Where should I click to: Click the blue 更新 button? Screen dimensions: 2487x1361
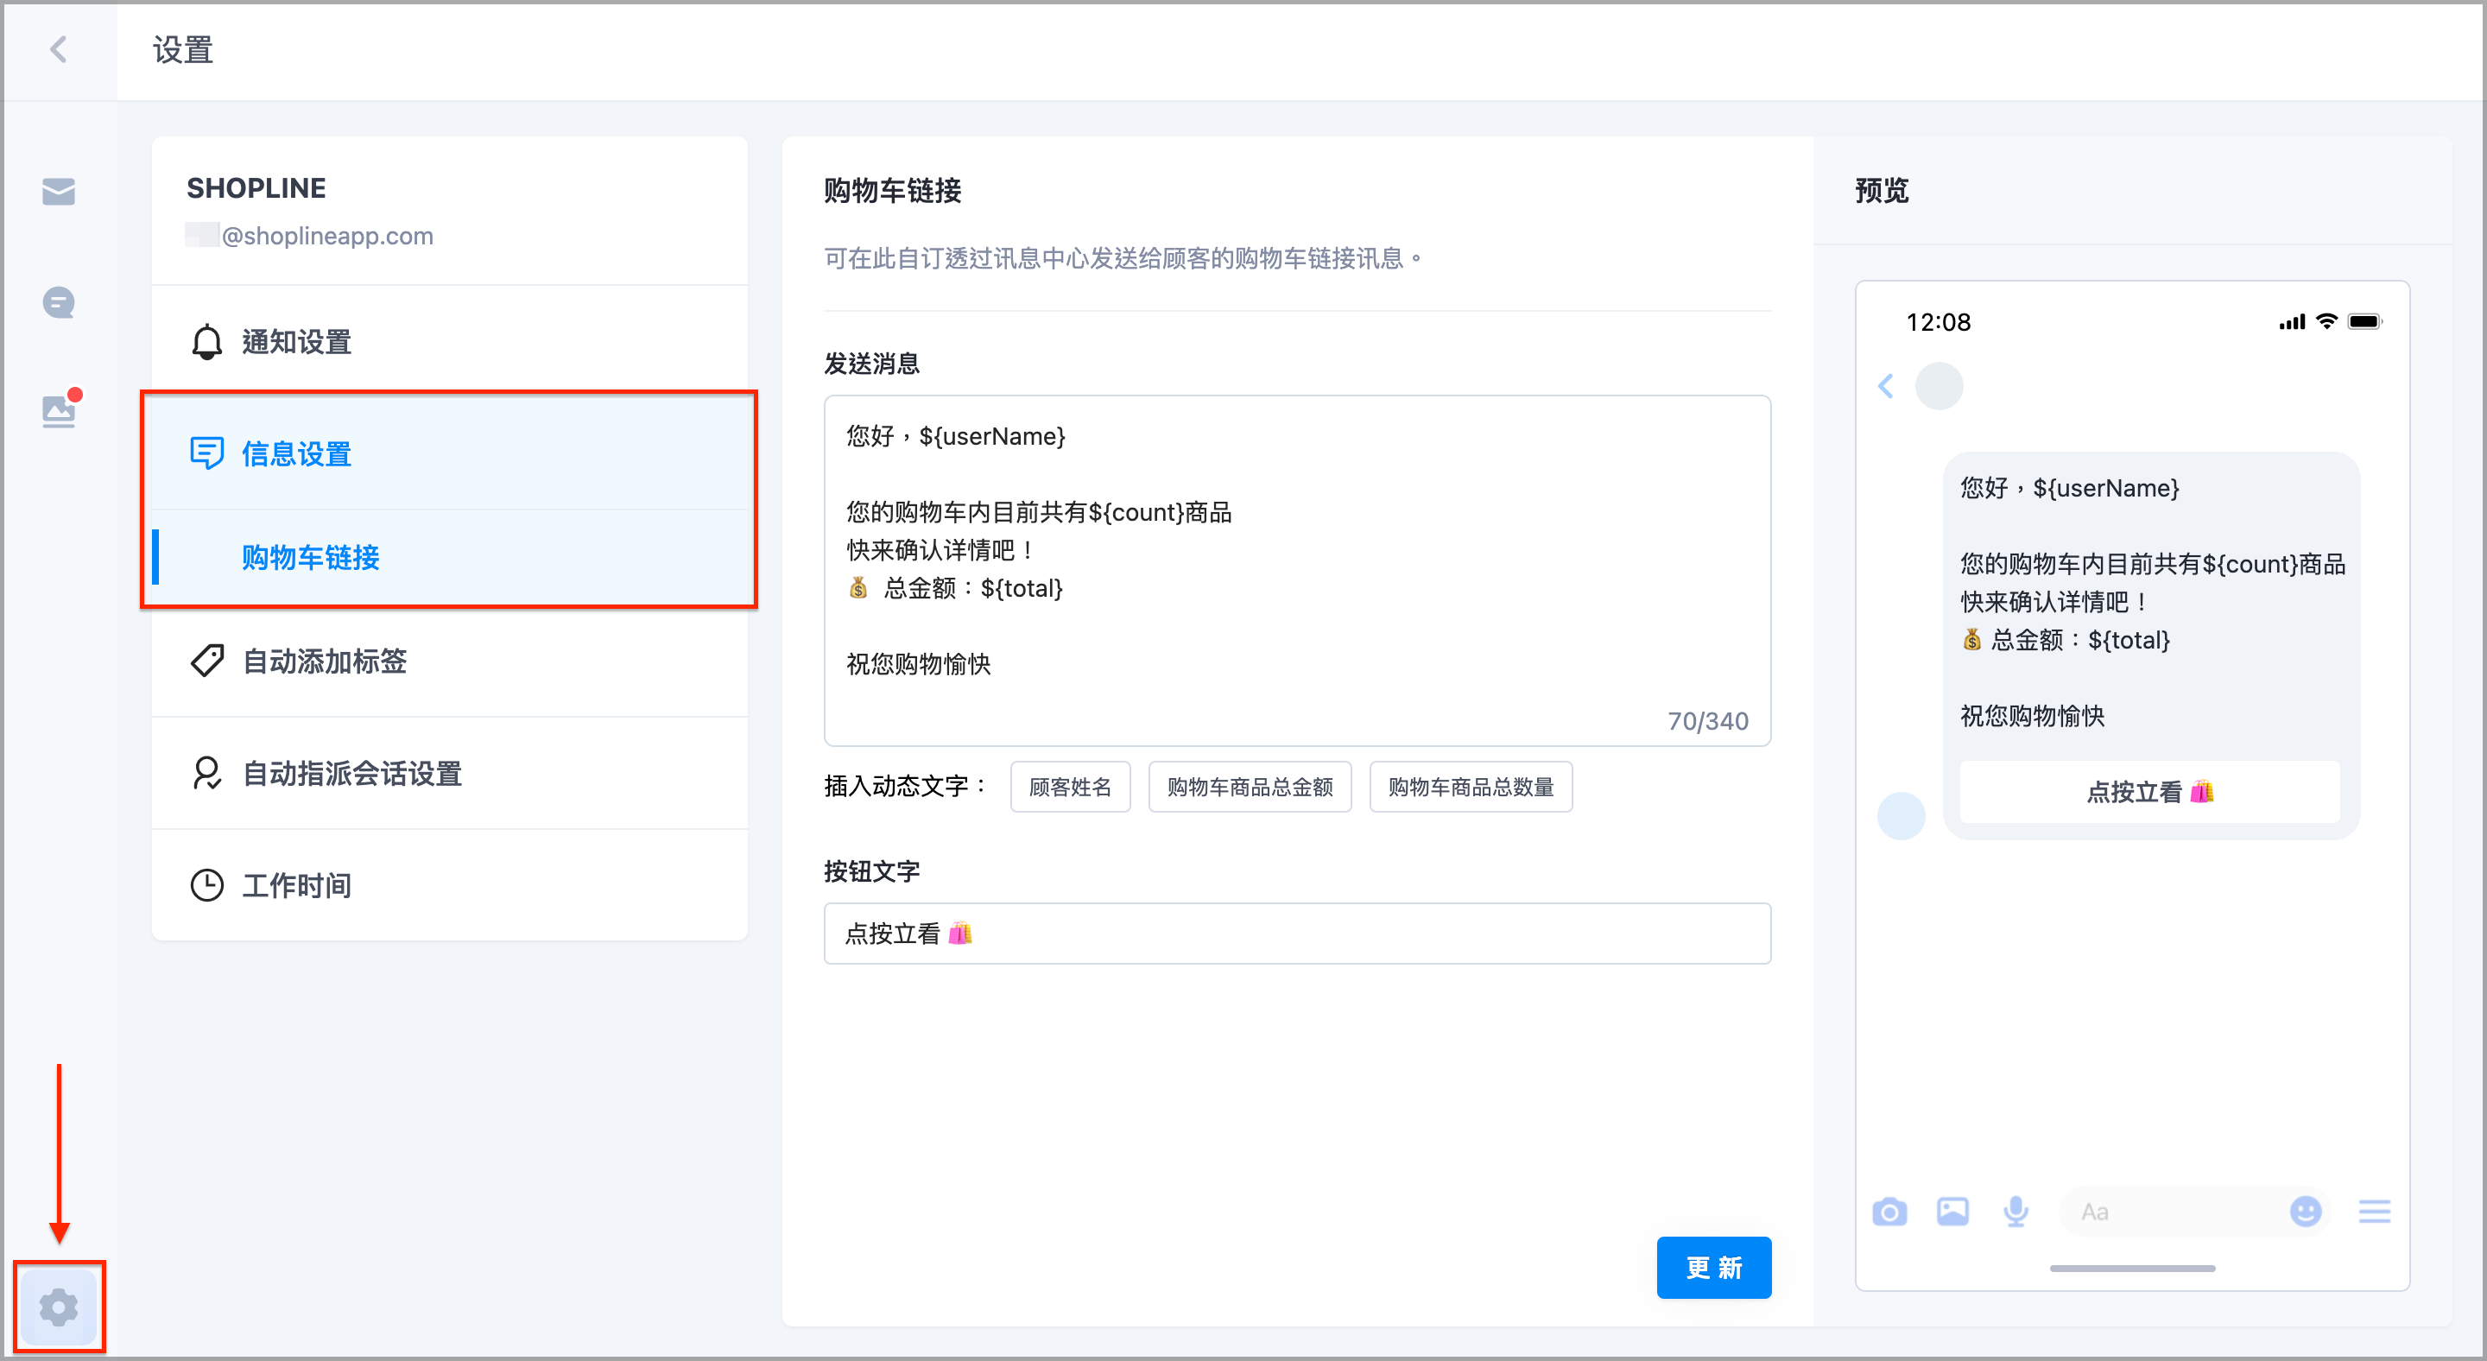[x=1713, y=1268]
